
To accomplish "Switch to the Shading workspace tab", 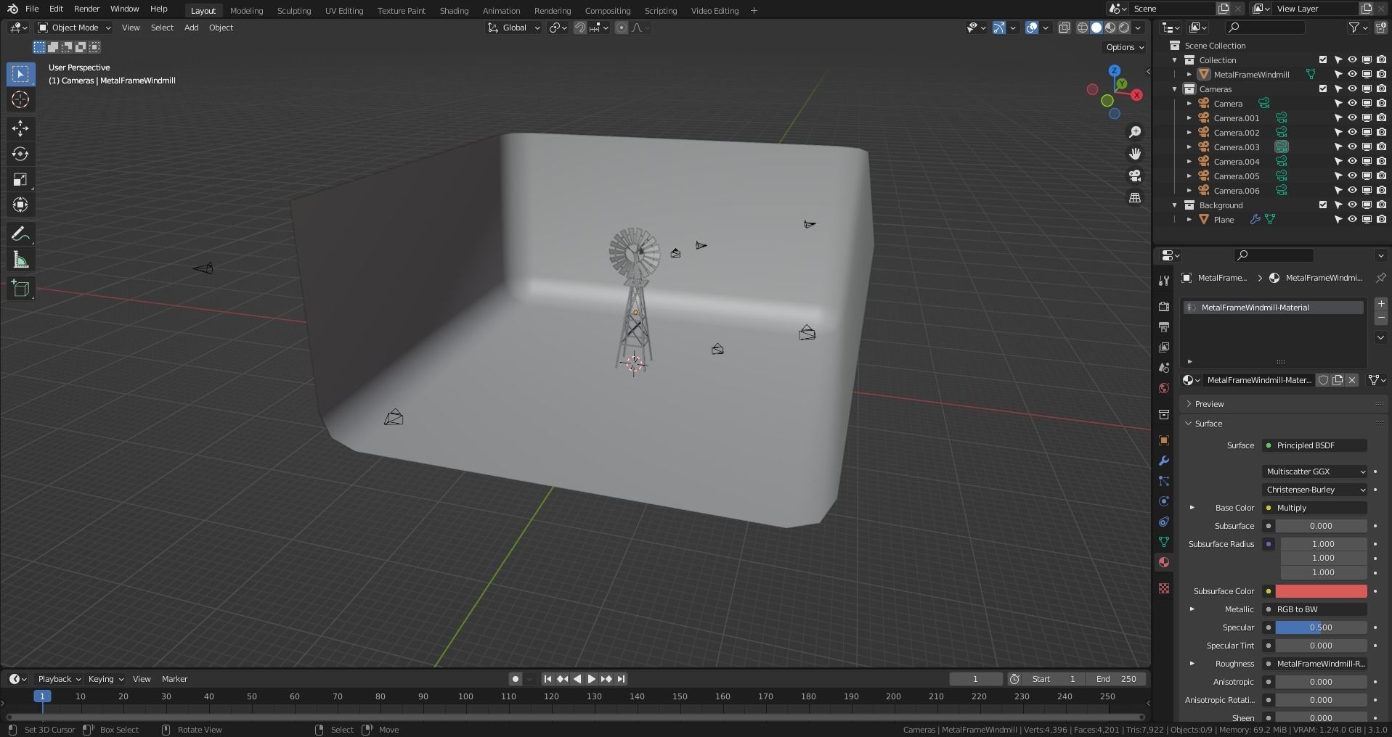I will tap(454, 10).
